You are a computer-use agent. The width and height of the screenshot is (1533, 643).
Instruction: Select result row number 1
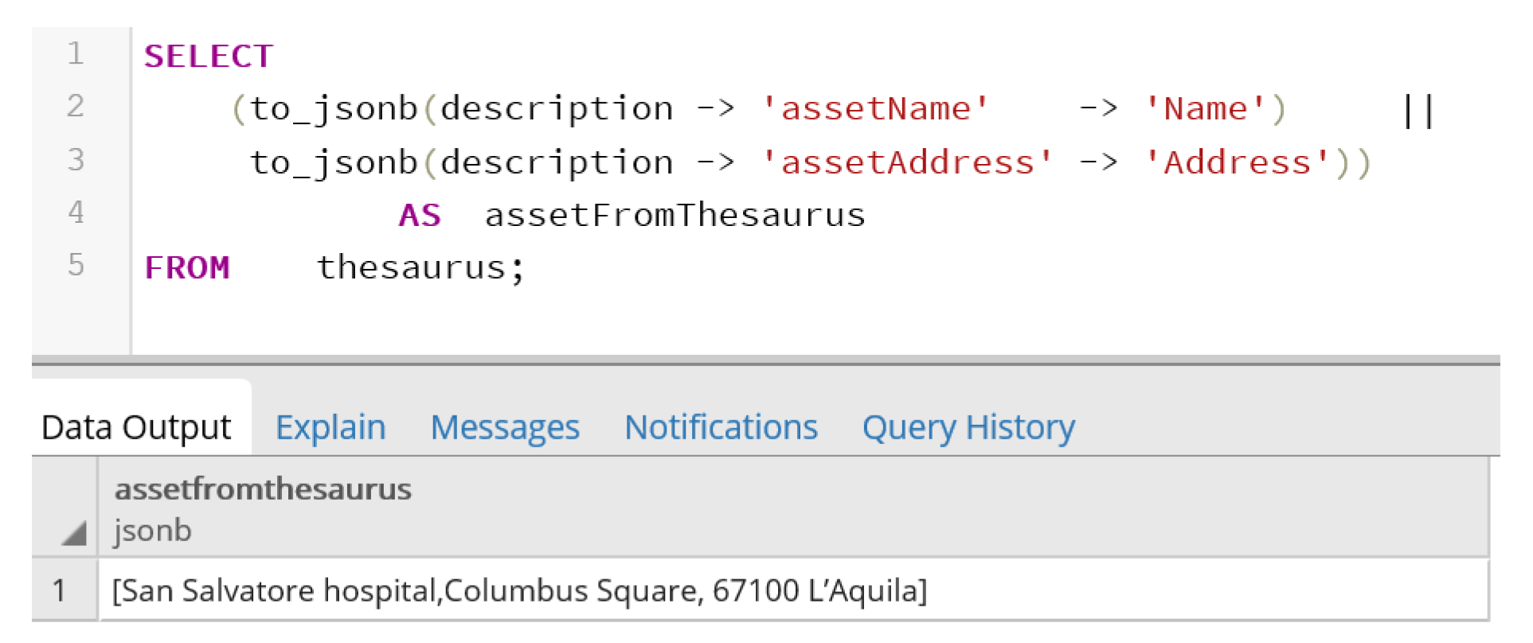coord(60,590)
